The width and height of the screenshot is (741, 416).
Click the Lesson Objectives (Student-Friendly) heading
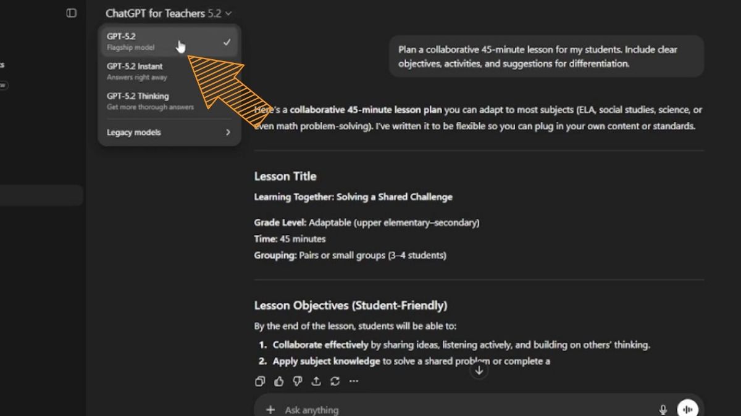click(x=351, y=305)
